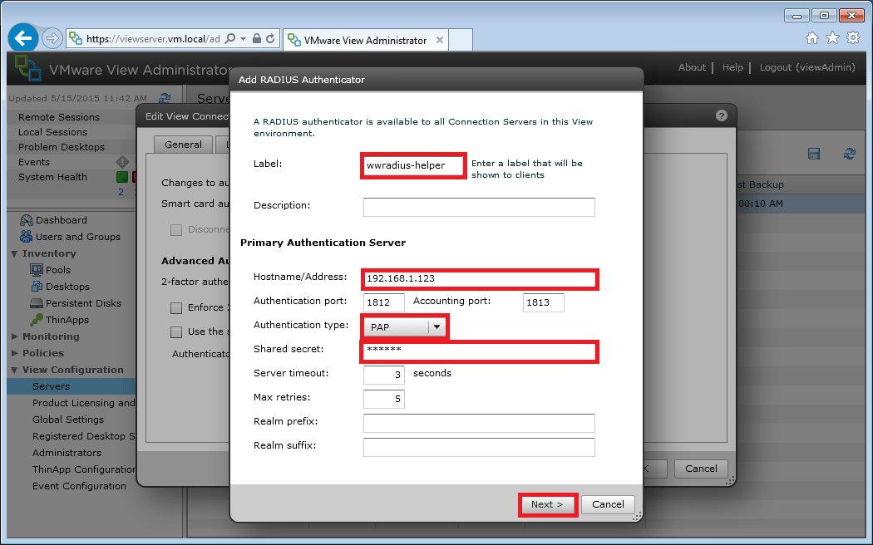Click Logout (viewAdmin) in the header
This screenshot has height=545, width=873.
(x=806, y=67)
